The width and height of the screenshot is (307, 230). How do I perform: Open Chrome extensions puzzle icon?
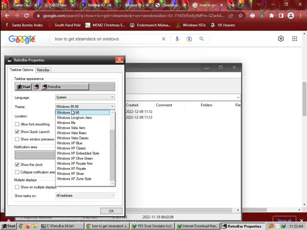pyautogui.click(x=271, y=16)
